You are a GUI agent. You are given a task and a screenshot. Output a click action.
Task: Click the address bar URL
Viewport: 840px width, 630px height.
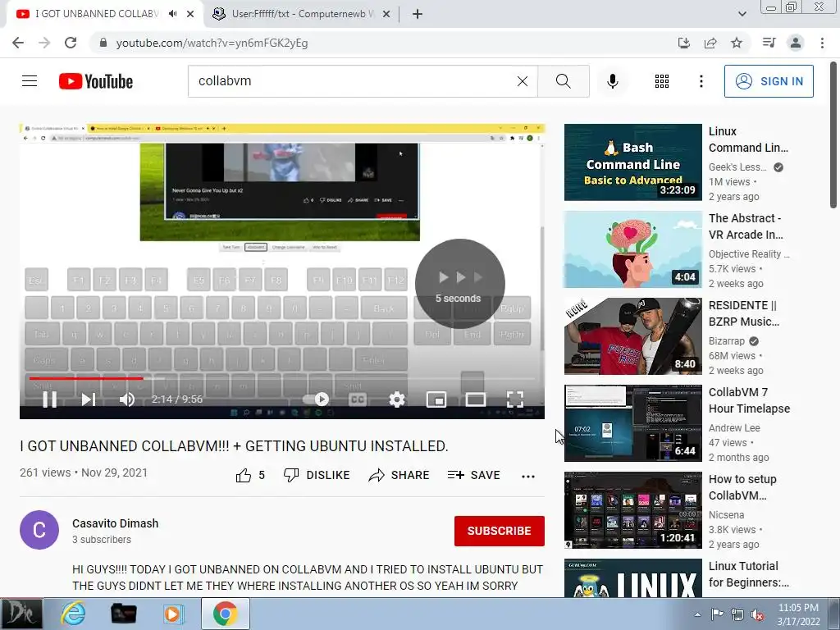coord(212,43)
